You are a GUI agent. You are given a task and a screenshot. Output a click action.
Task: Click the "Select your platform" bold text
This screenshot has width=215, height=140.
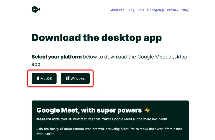56,57
